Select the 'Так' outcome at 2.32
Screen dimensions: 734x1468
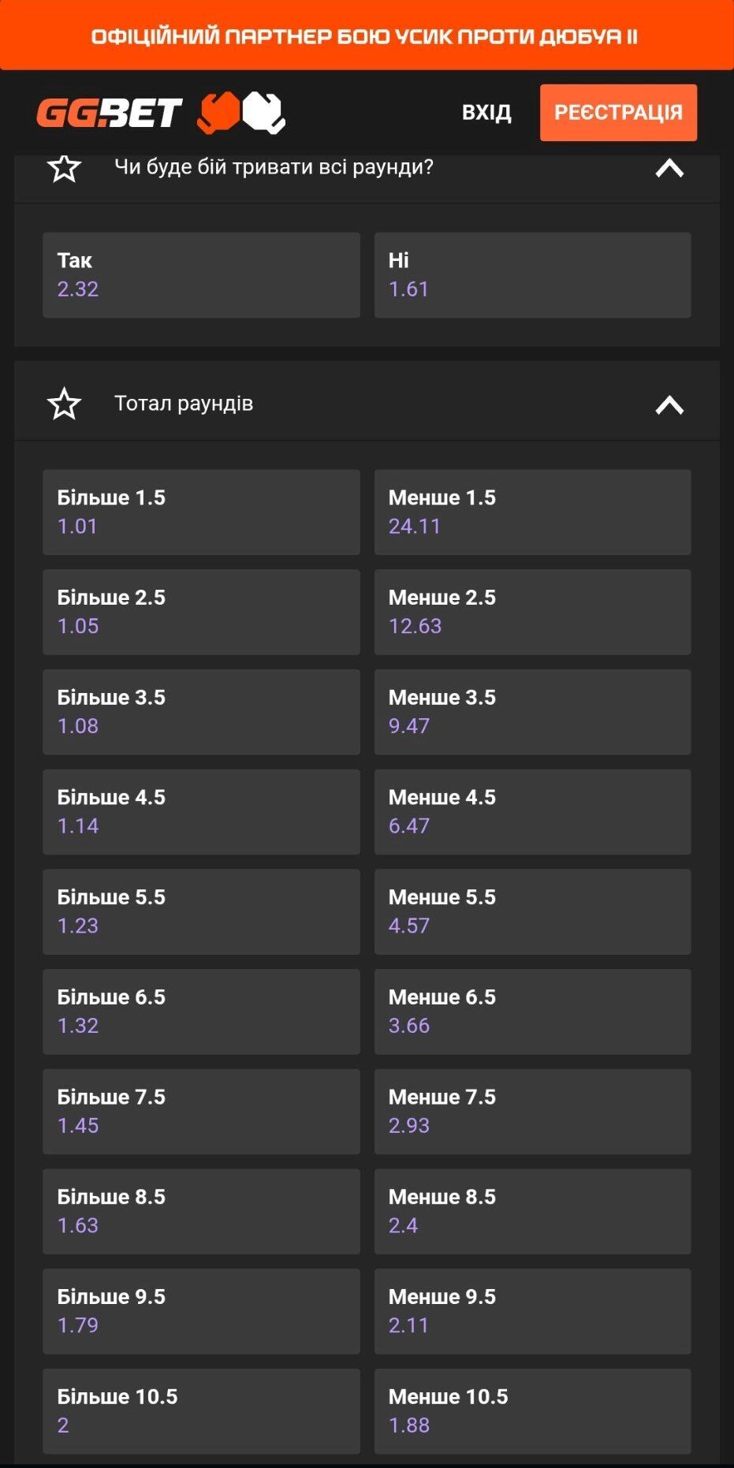click(201, 275)
